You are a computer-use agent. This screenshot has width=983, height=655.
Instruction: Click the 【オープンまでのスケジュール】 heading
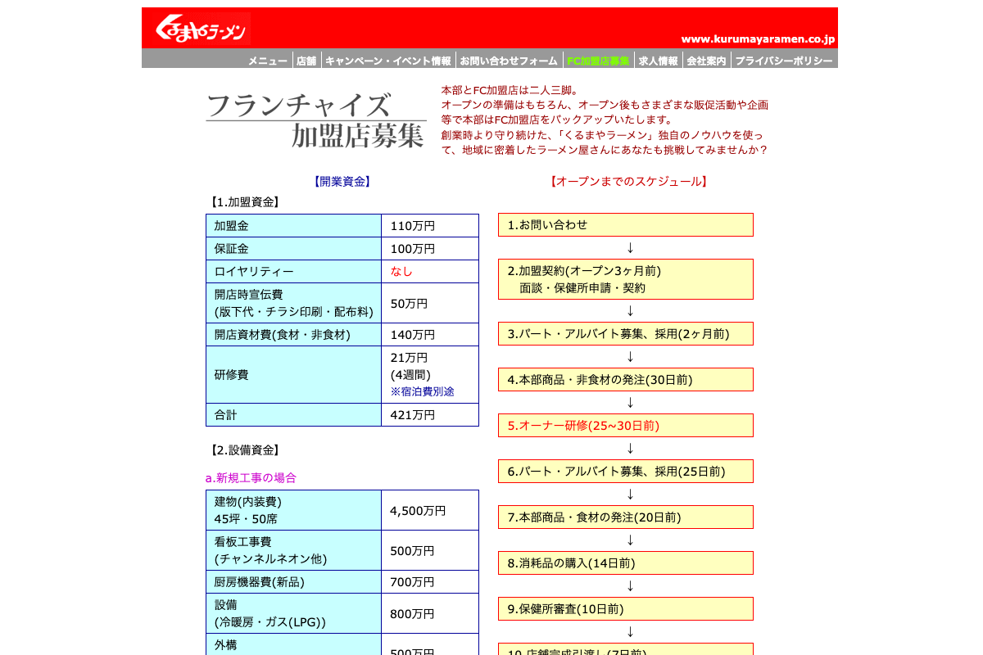coord(628,182)
